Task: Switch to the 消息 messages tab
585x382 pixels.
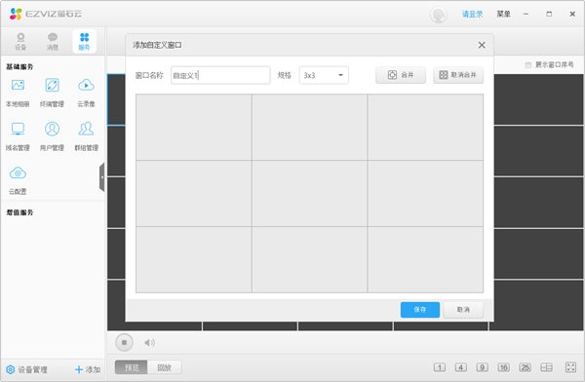Action: (x=53, y=41)
